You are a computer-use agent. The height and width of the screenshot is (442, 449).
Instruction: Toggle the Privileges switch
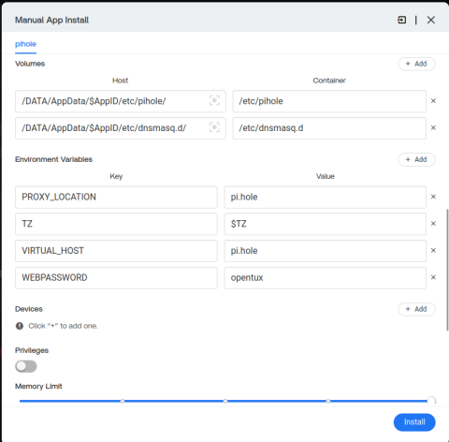pos(26,366)
